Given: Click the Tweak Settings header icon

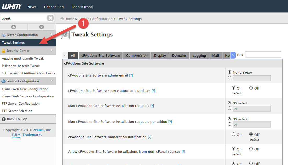Looking at the screenshot, I should point(65,34).
